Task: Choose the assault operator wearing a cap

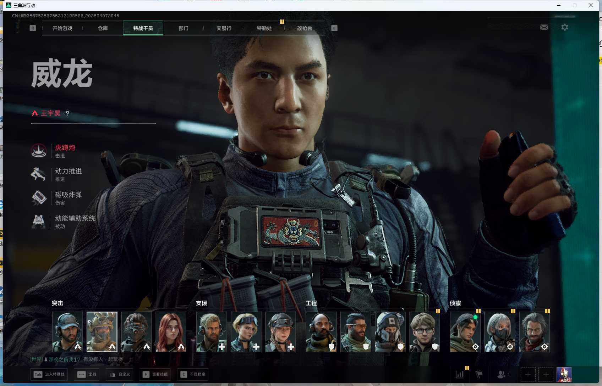Action: (67, 332)
